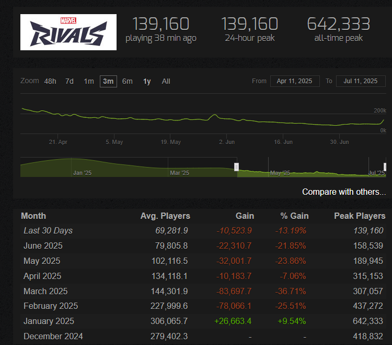Click the February 2025 row label
The width and height of the screenshot is (392, 345).
51,306
